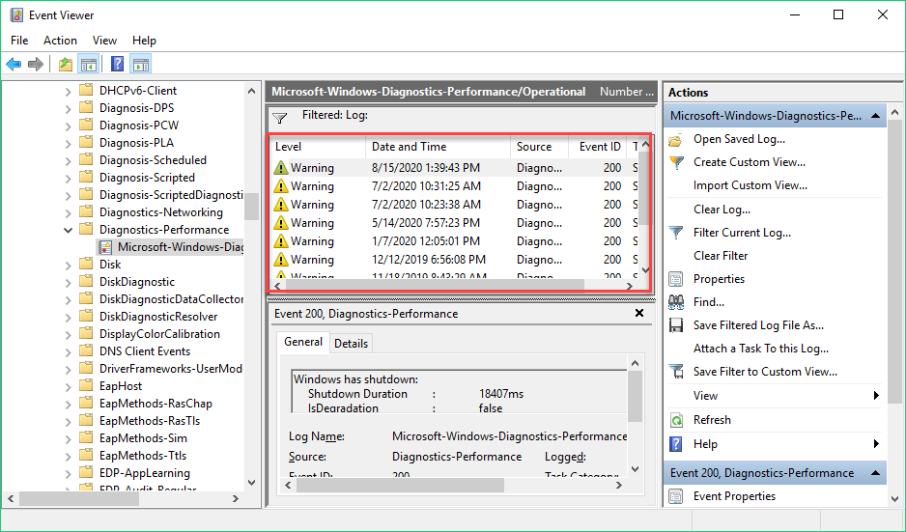Select the EapMethods-RasChap tree item
The width and height of the screenshot is (906, 532).
point(156,404)
